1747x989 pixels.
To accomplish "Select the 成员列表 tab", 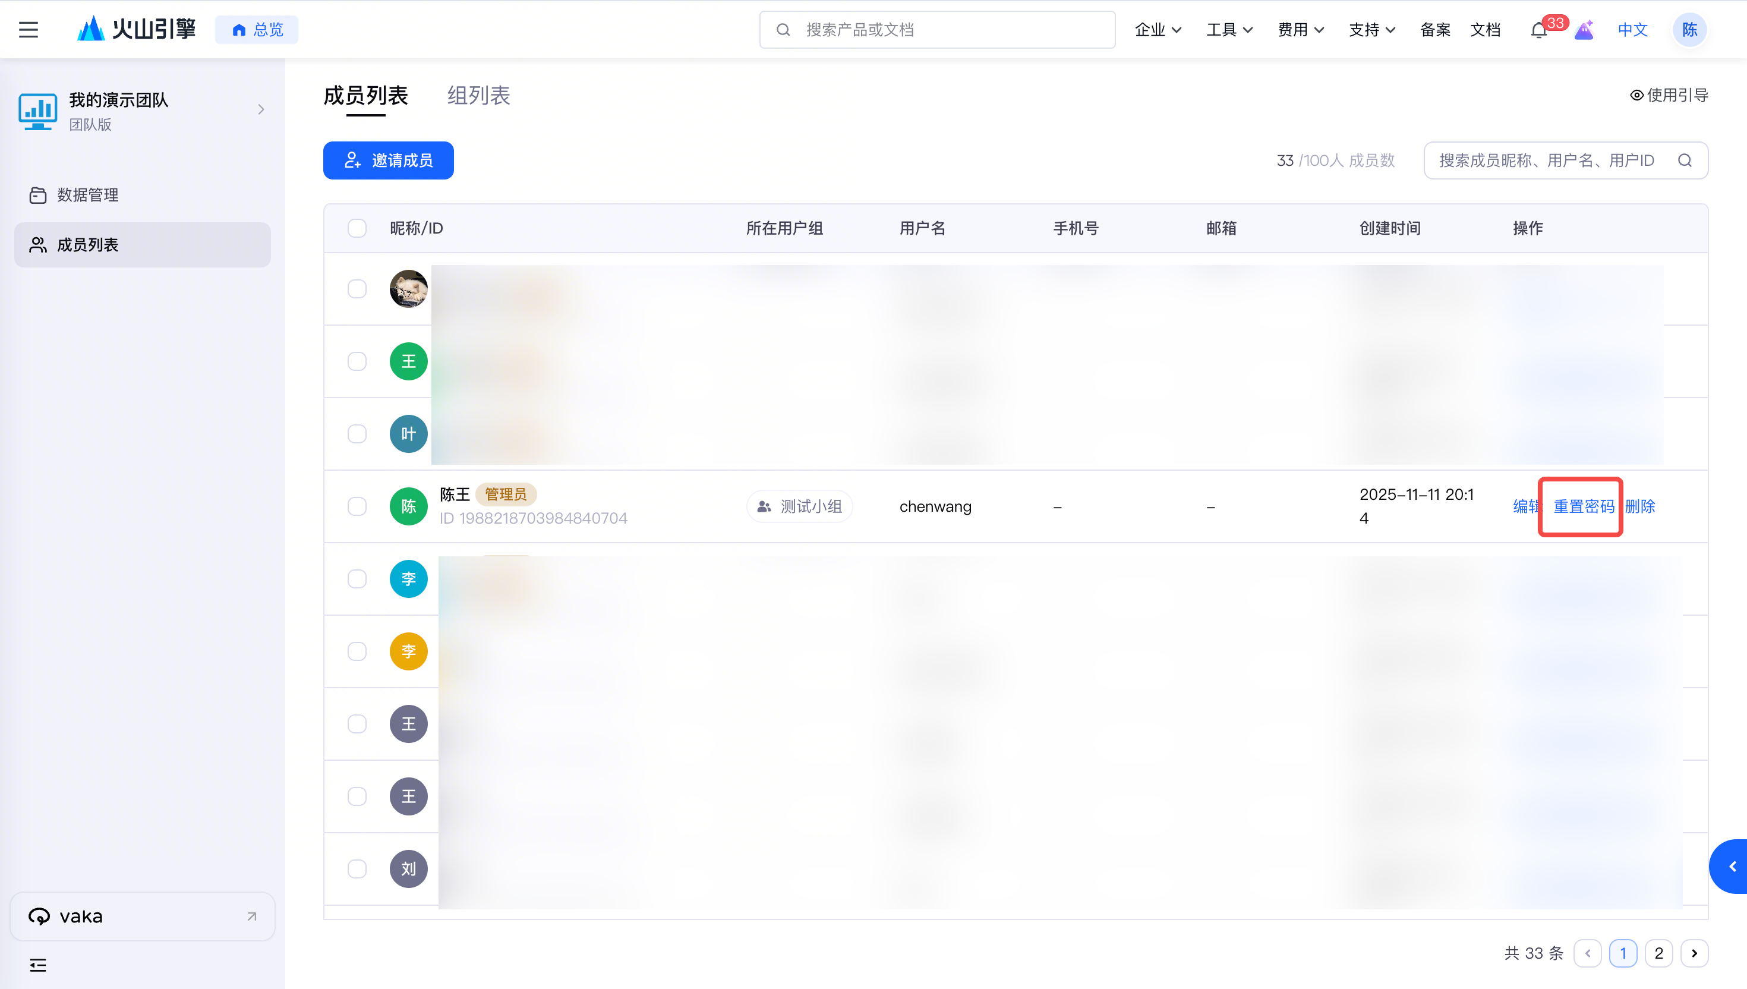I will click(x=365, y=96).
